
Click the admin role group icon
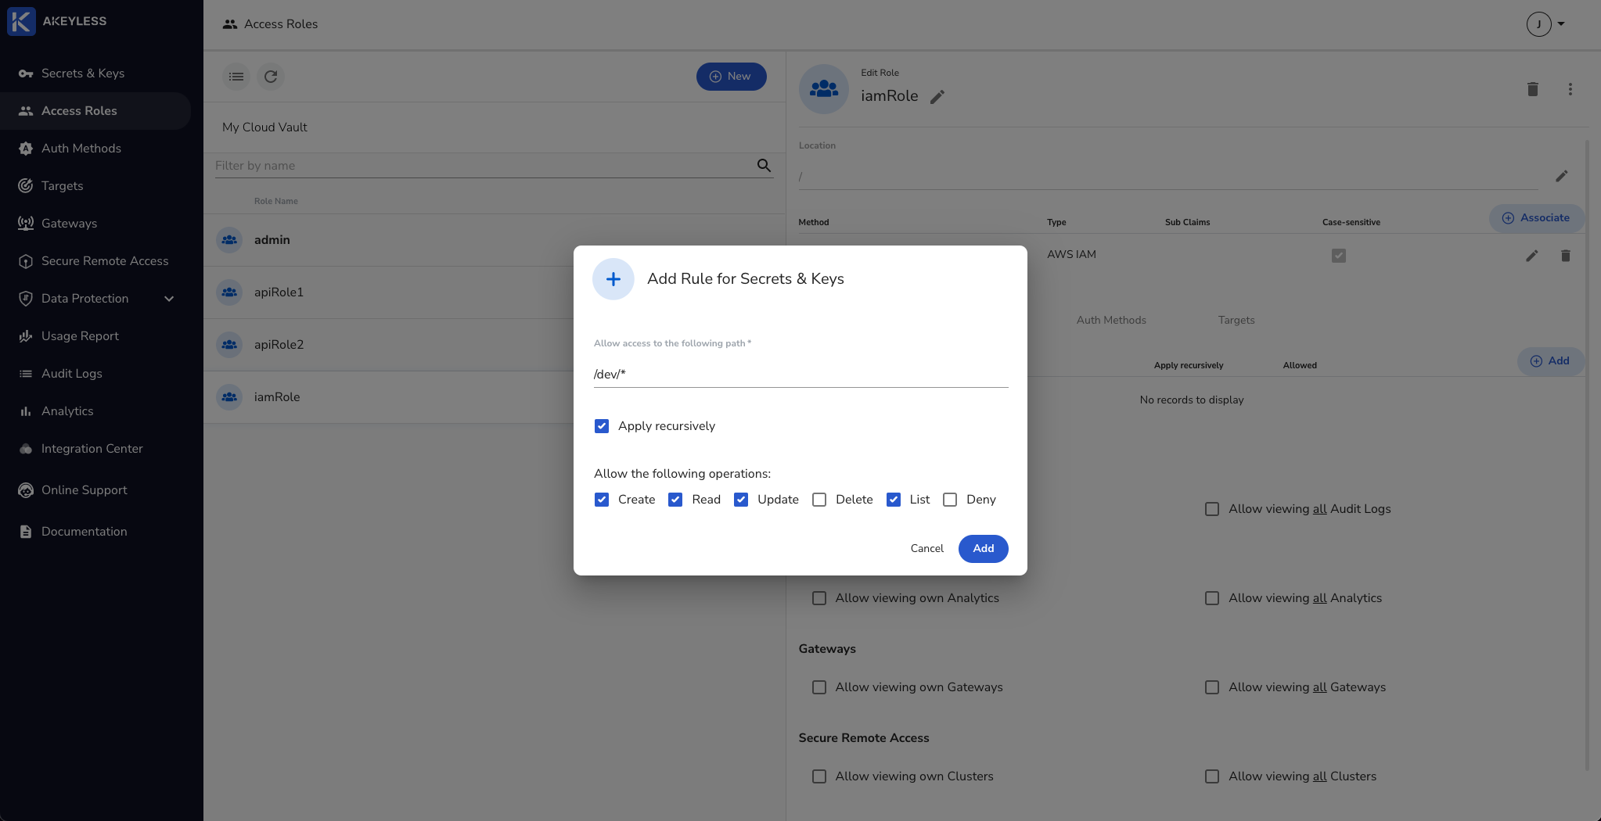[x=229, y=240]
